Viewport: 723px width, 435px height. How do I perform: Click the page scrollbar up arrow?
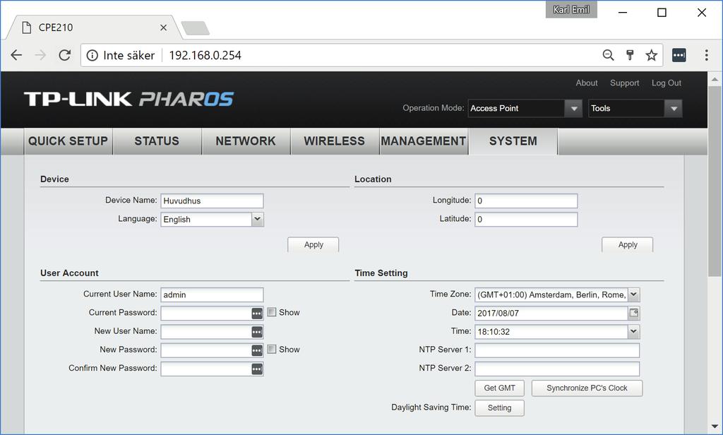(715, 79)
